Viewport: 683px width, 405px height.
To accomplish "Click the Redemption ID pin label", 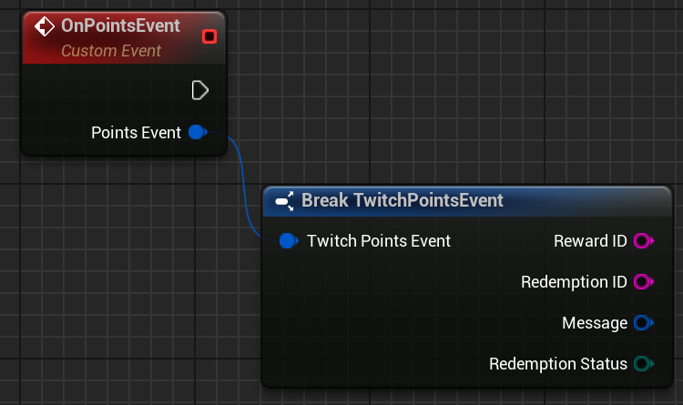I will (574, 282).
